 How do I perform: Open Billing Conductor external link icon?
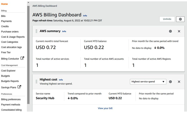22,58
